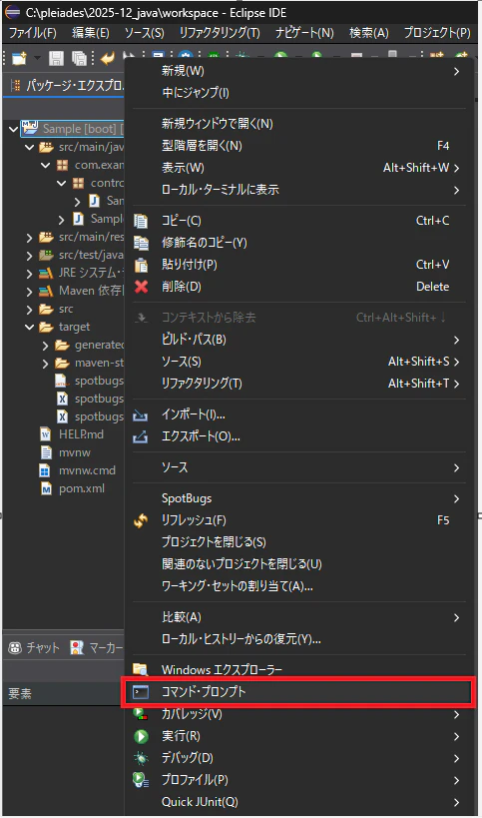
Task: Collapse the Sample [boot] project node
Action: (x=14, y=129)
